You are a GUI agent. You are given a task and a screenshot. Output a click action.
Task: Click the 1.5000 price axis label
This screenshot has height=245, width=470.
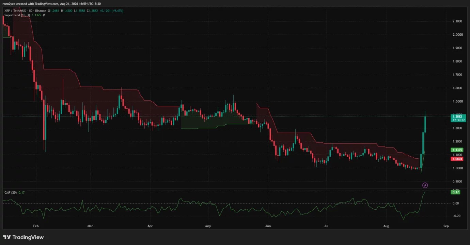(x=457, y=101)
